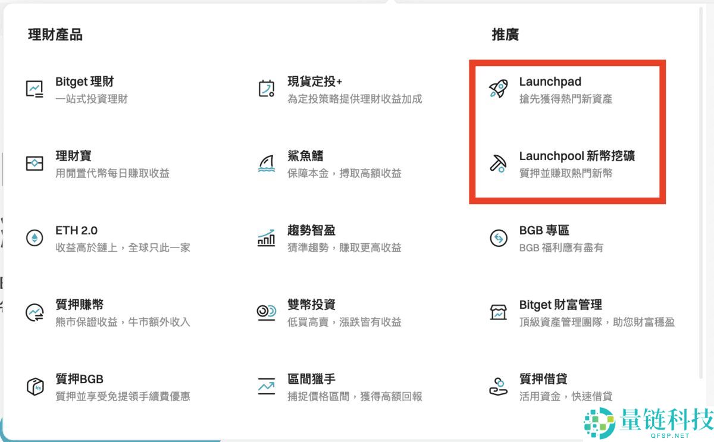Select the Bitget 理財 icon

pos(35,87)
